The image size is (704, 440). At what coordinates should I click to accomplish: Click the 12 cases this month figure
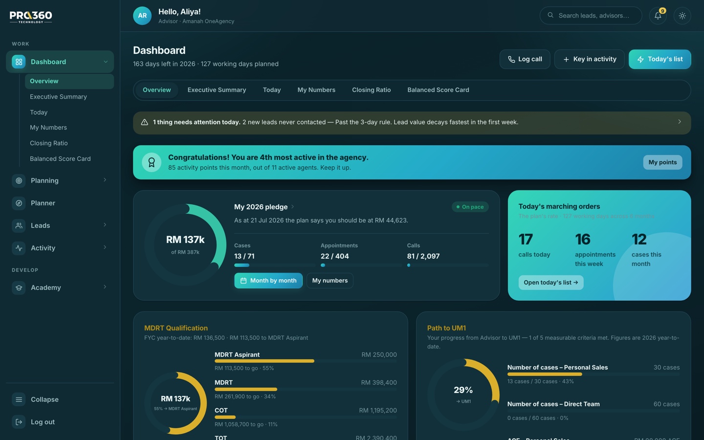(x=639, y=239)
